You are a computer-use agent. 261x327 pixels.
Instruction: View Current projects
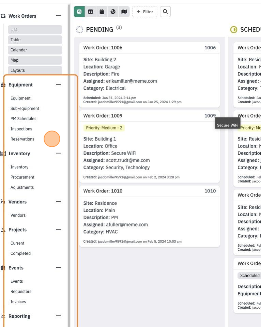click(18, 243)
